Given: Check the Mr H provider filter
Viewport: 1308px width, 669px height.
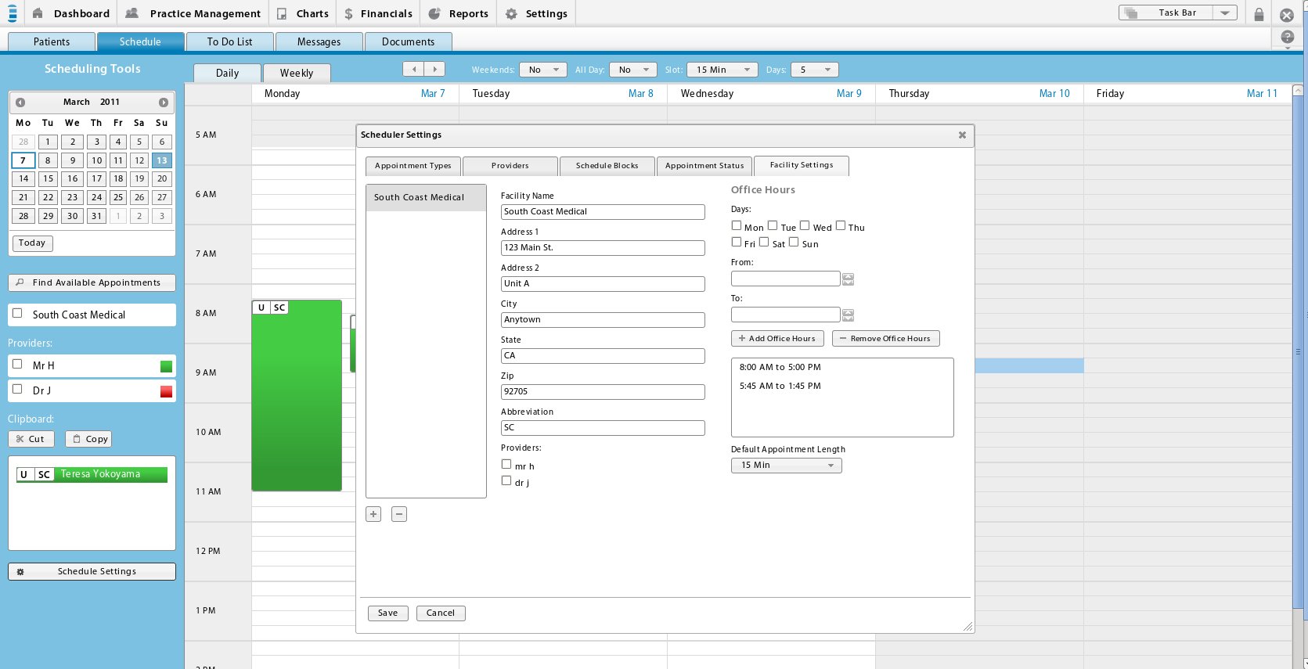Looking at the screenshot, I should pyautogui.click(x=17, y=364).
